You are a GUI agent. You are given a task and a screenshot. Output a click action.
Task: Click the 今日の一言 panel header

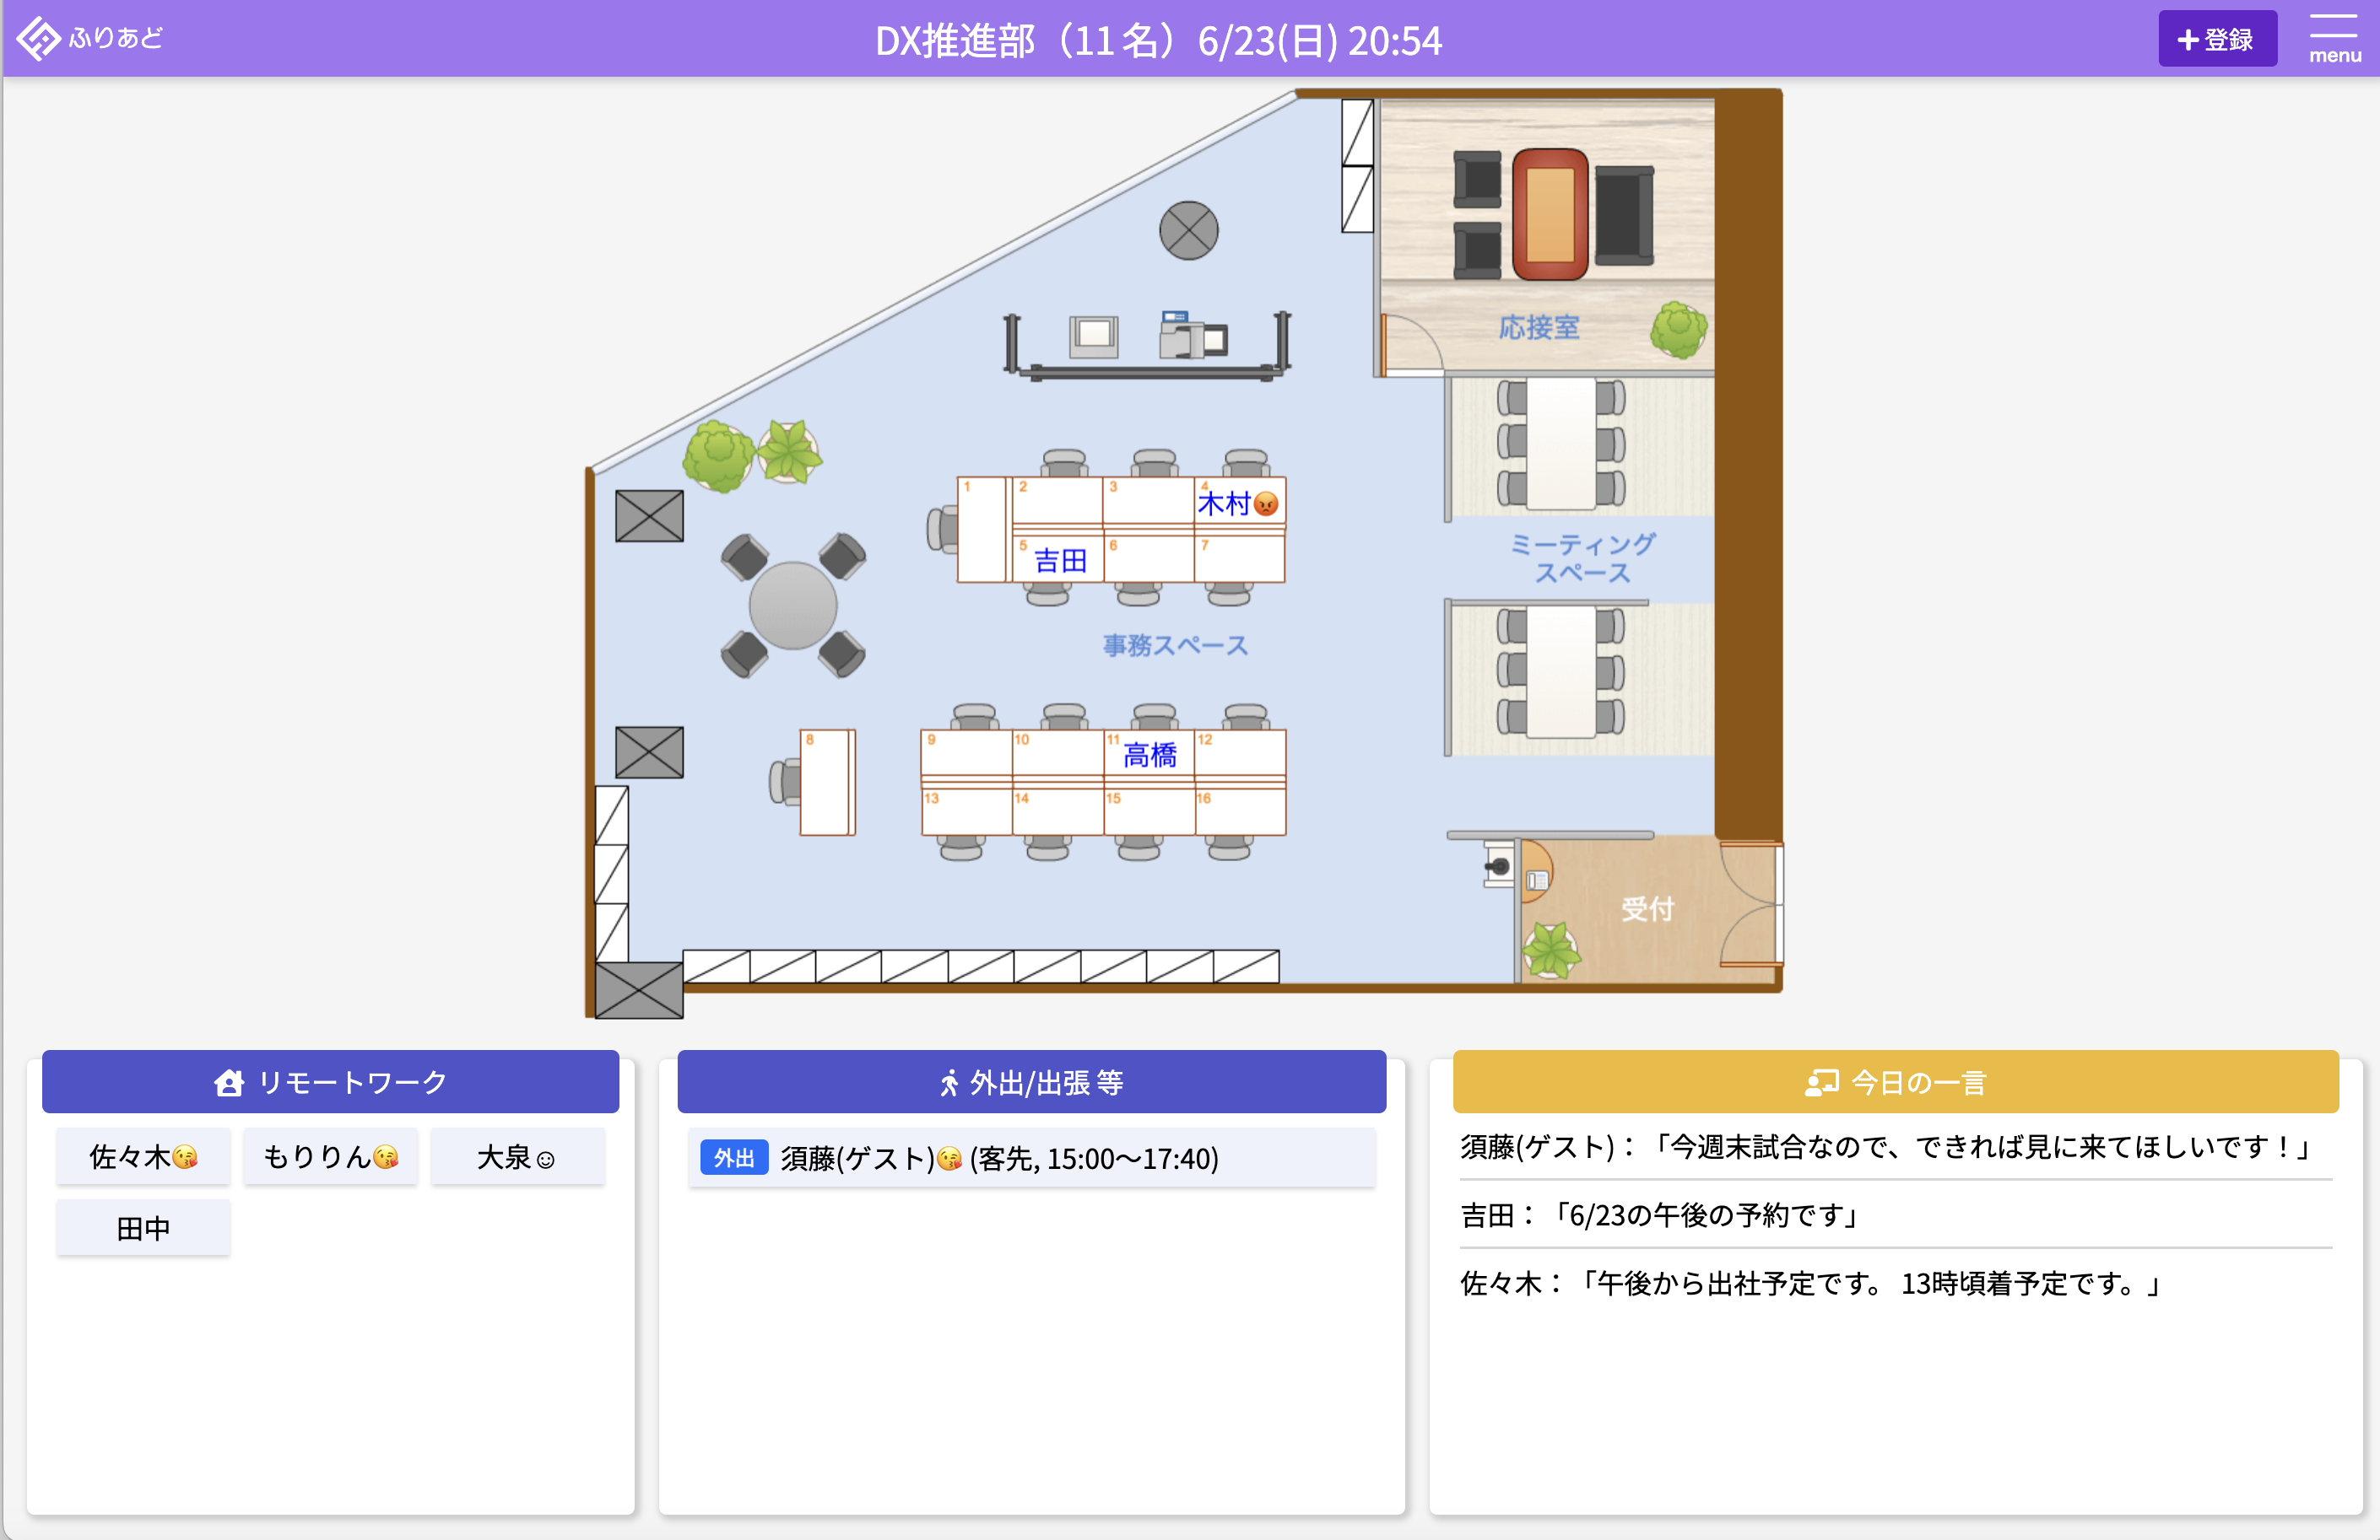click(x=1895, y=1081)
